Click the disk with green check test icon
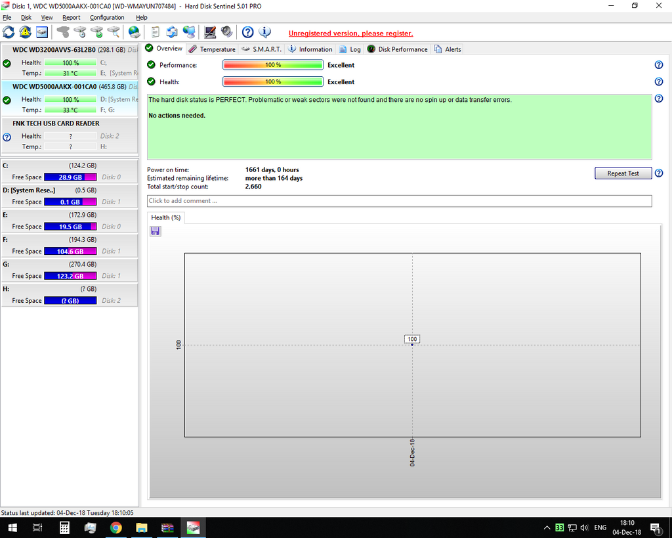Image resolution: width=672 pixels, height=538 pixels. [x=97, y=32]
